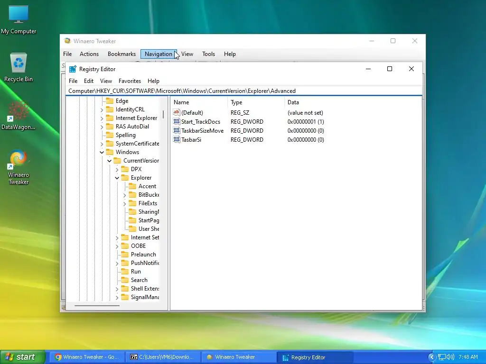Open the Winaero Tweaker desktop shortcut
The image size is (486, 364).
click(19, 167)
